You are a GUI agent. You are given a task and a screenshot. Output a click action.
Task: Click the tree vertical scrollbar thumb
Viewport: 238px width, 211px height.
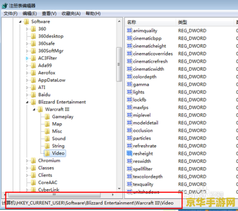[x=119, y=64]
